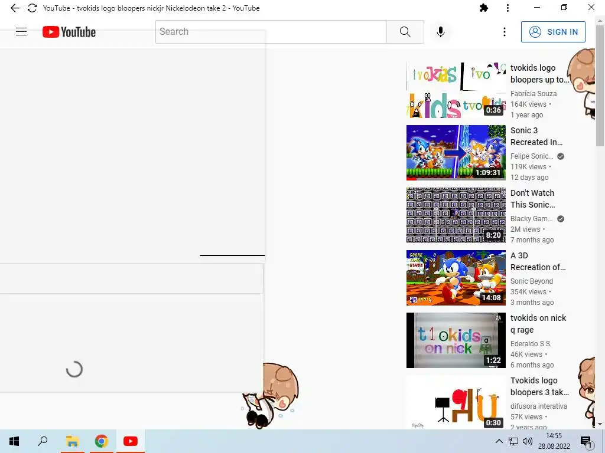This screenshot has width=605, height=453.
Task: Open video title 'tvokids logo bloopers up to...'
Action: 539,74
